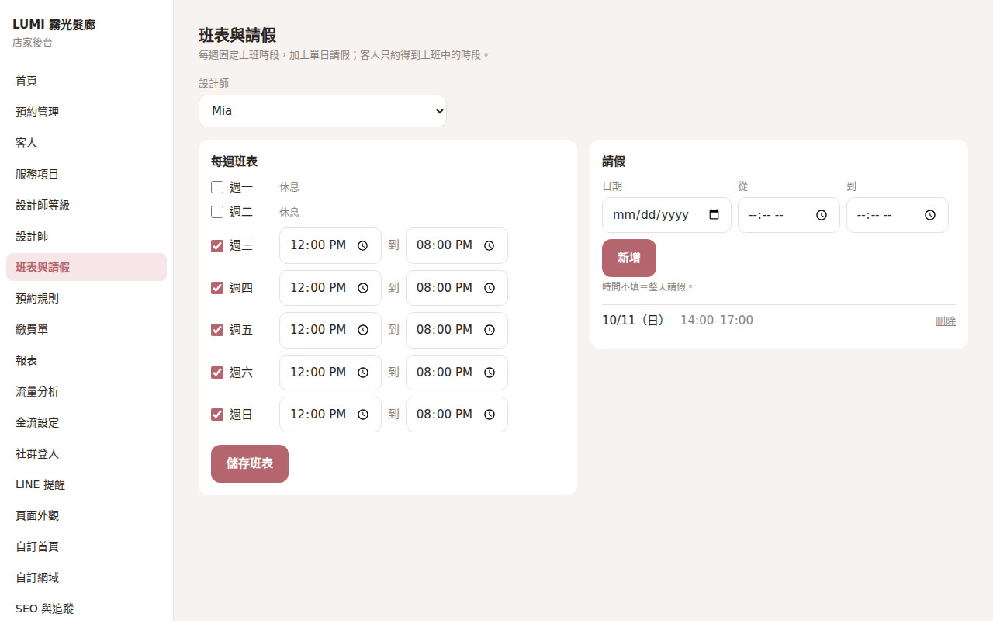The image size is (993, 621).
Task: Open clock picker for 週六 start time
Action: coord(362,373)
